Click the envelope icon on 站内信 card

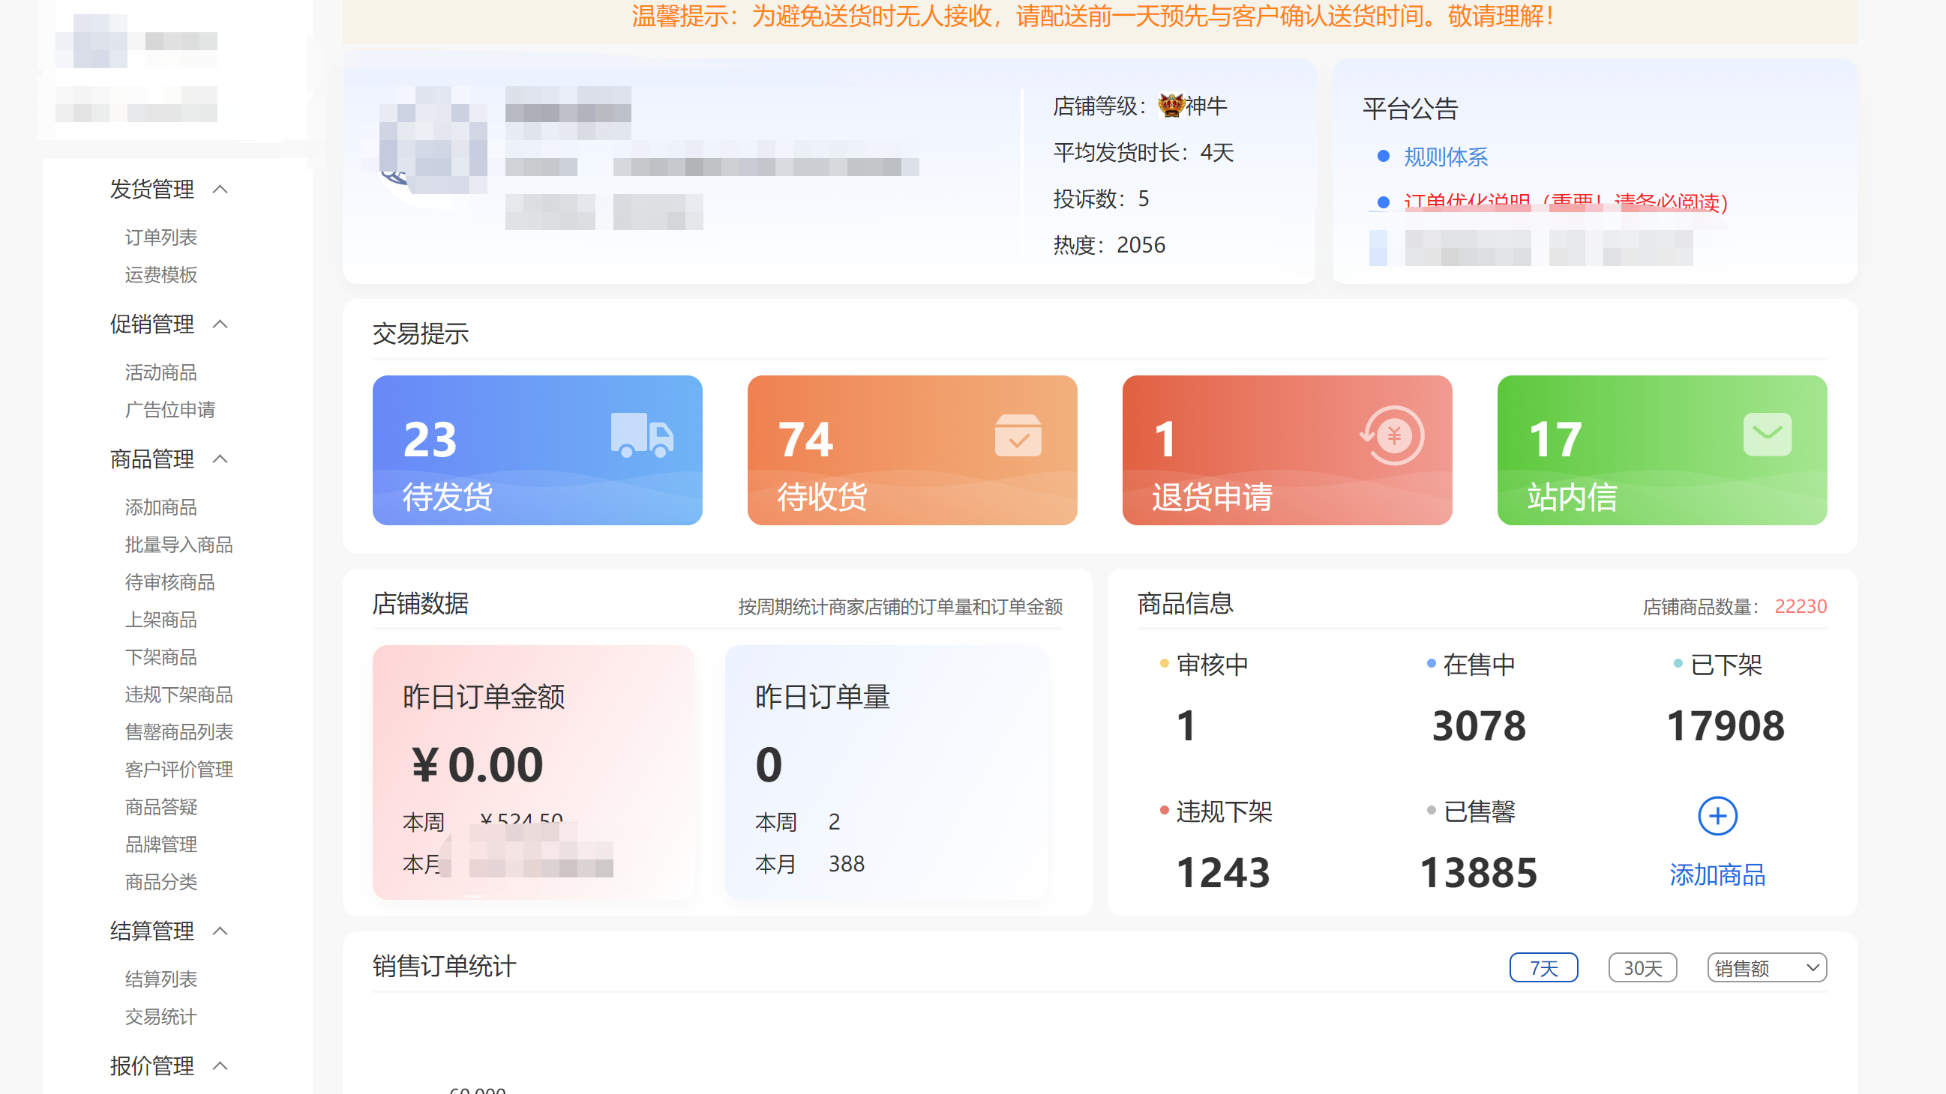[x=1767, y=434]
